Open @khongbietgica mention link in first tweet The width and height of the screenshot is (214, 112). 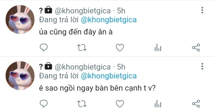tap(109, 20)
